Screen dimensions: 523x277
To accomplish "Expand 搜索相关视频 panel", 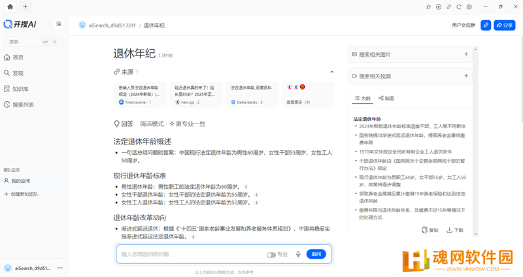I will point(410,76).
